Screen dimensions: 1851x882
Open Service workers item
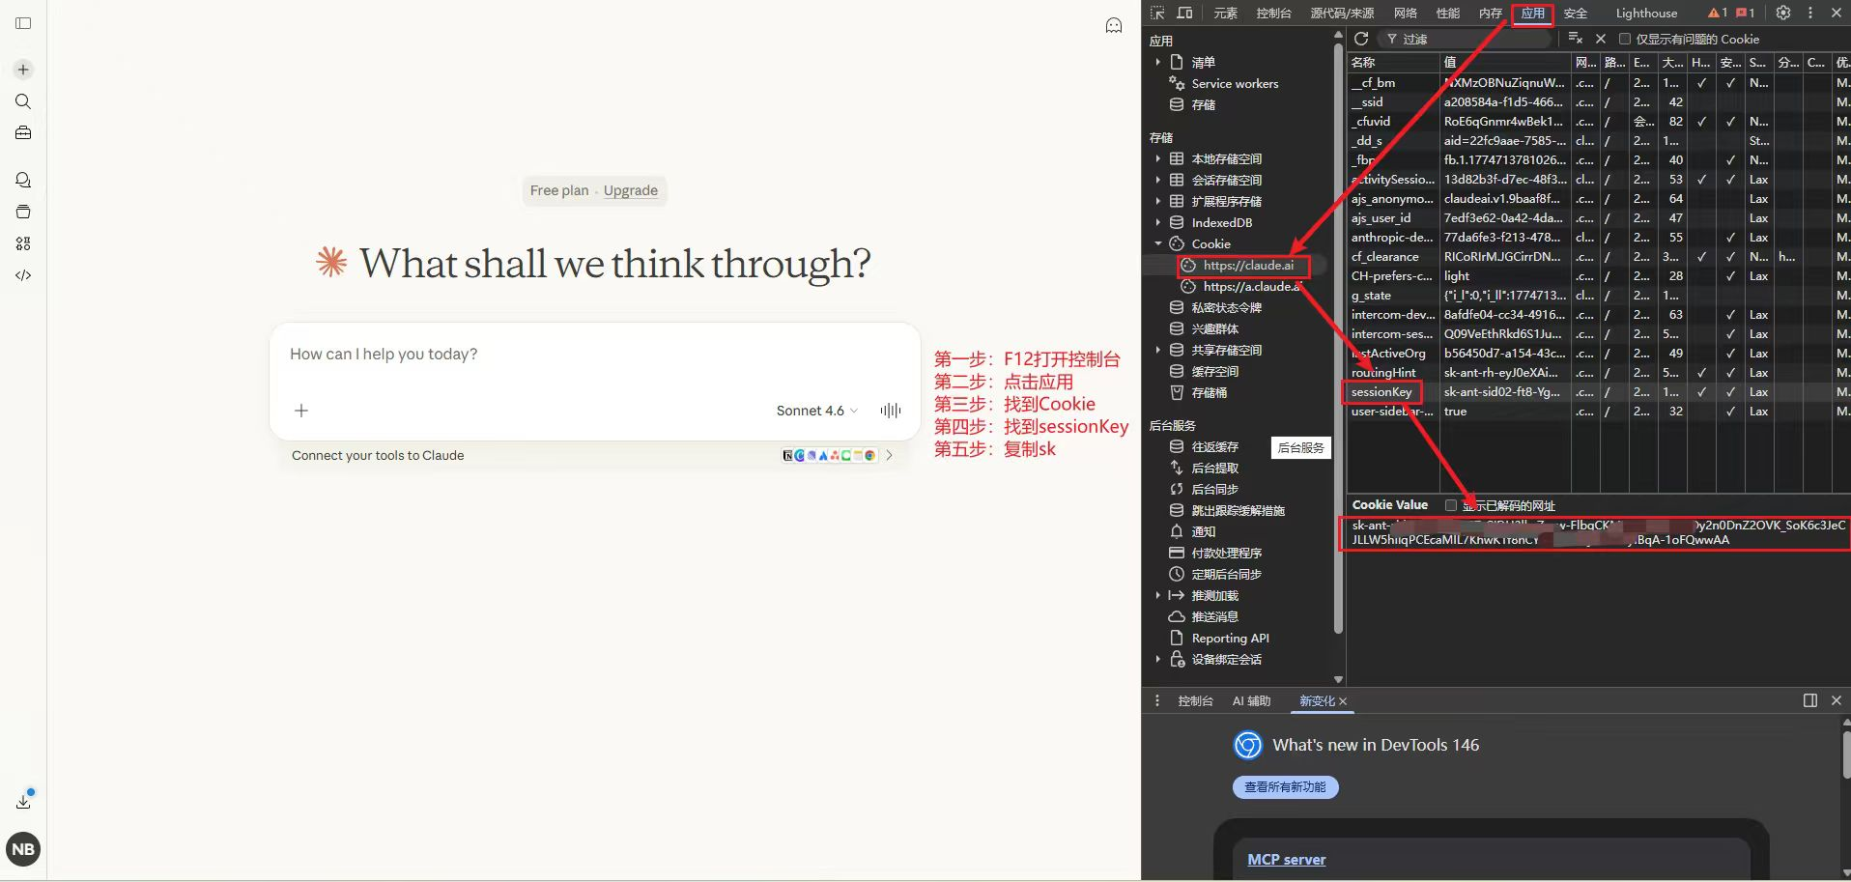[1235, 83]
